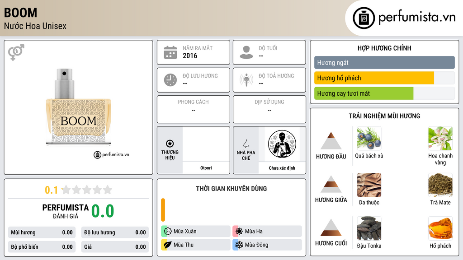The width and height of the screenshot is (463, 260).
Task: Click the perfumista.vn site name text
Action: [417, 17]
